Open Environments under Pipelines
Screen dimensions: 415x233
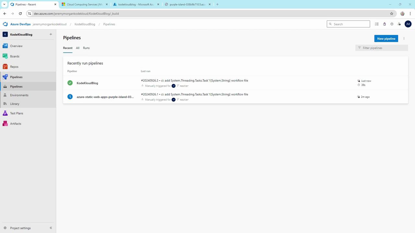coord(19,95)
